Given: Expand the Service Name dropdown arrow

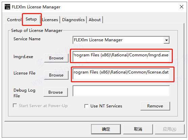Looking at the screenshot, I should [166, 40].
